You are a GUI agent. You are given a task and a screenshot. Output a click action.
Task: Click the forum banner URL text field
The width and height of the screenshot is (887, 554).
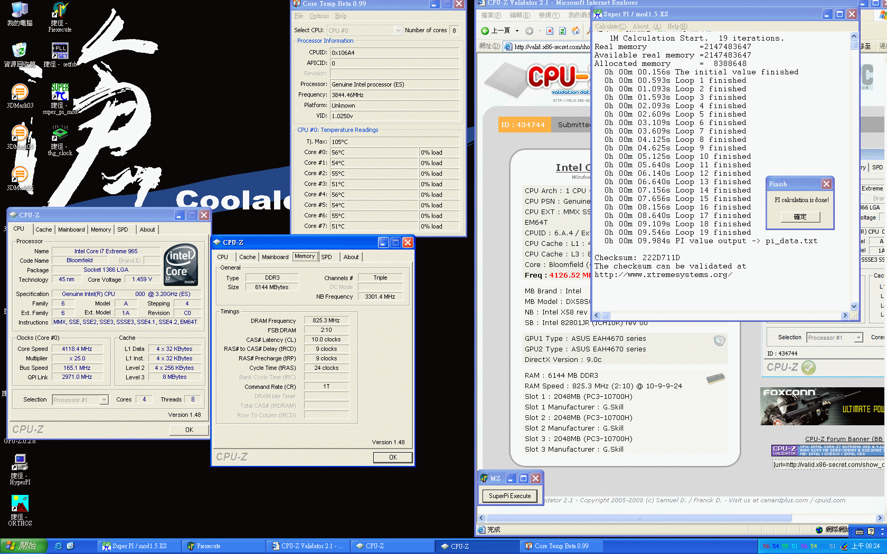click(x=828, y=465)
